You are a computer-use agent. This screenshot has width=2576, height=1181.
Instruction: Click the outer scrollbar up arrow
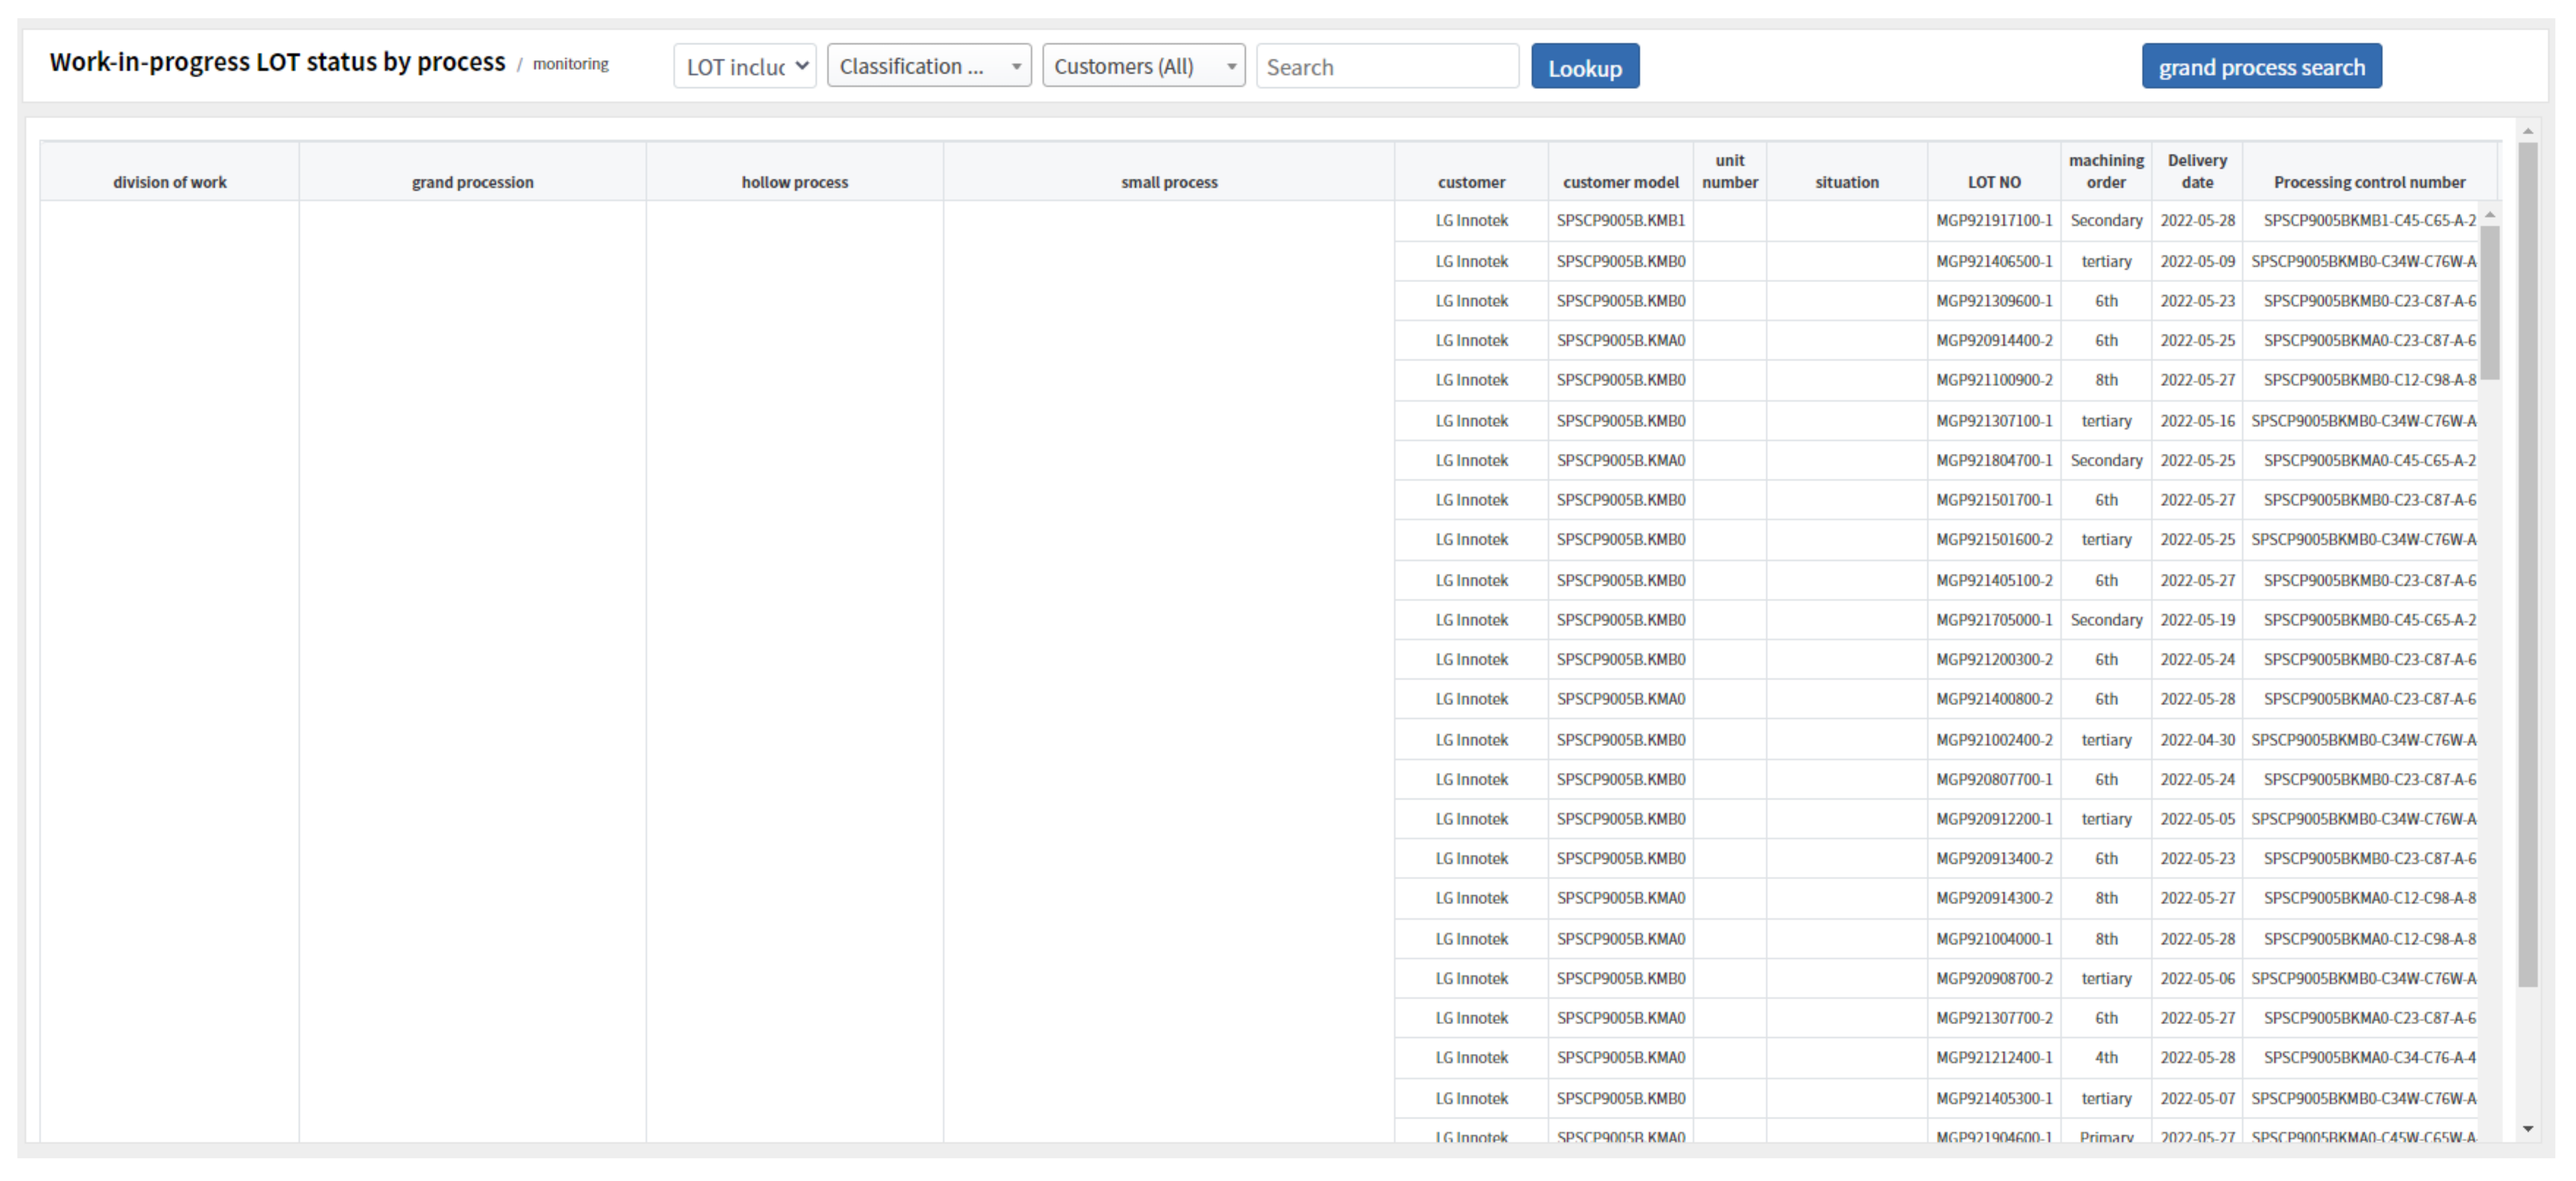(x=2527, y=131)
